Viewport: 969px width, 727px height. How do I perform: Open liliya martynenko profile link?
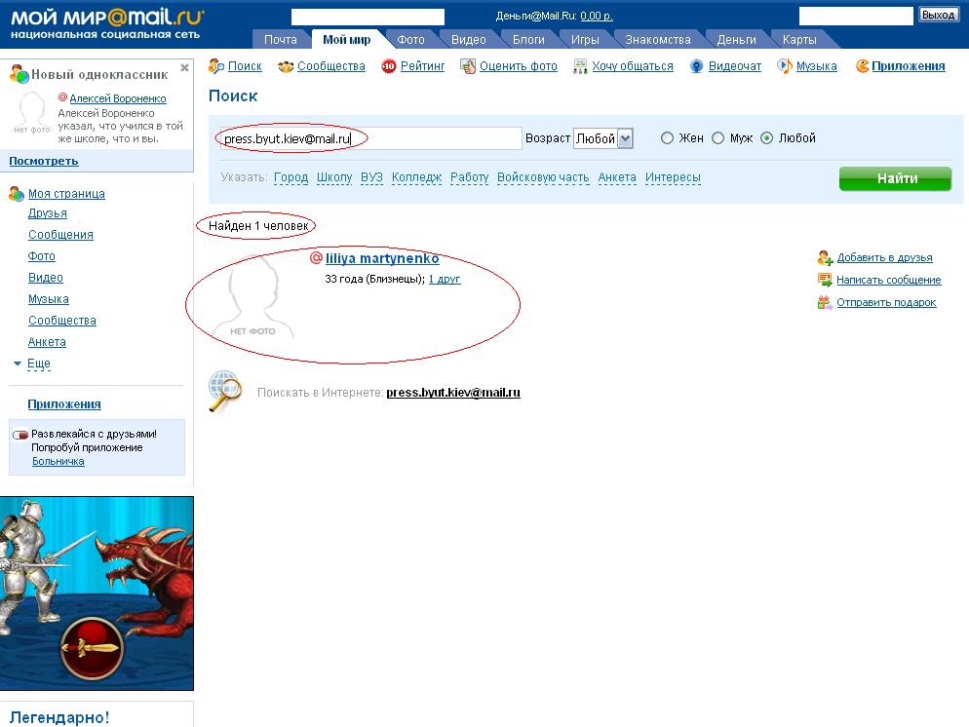click(x=382, y=258)
